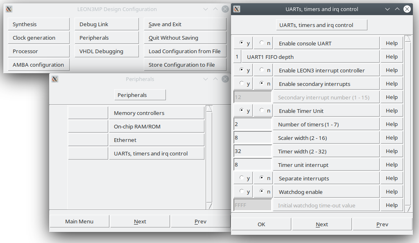Click Quit Without Saving
419x243 pixels.
(185, 38)
